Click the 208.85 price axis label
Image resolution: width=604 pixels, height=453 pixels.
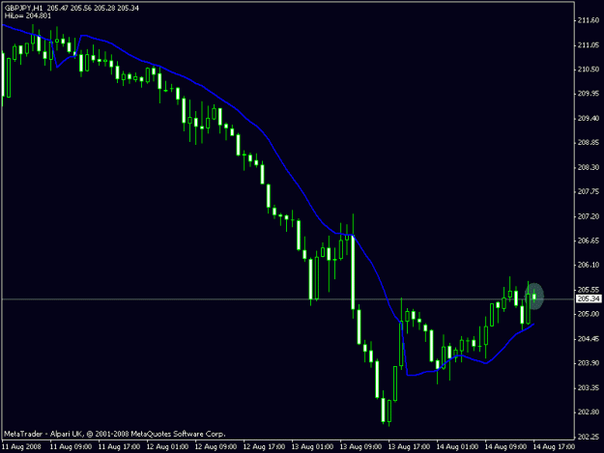pos(589,143)
